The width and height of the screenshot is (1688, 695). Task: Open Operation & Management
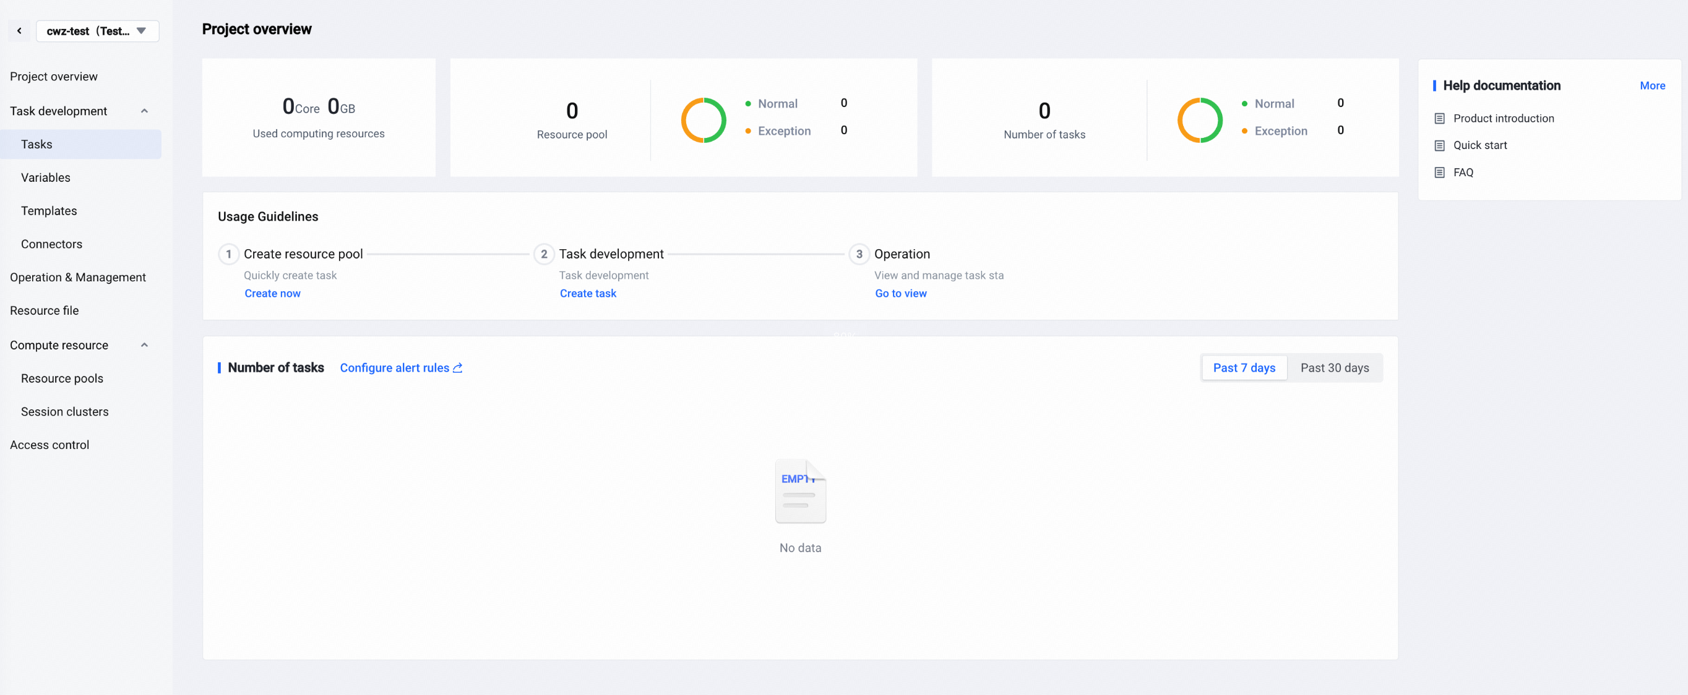tap(77, 277)
